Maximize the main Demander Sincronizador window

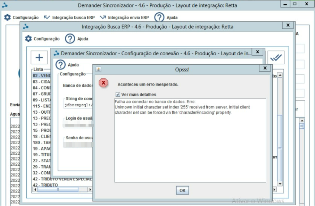pos(294,4)
